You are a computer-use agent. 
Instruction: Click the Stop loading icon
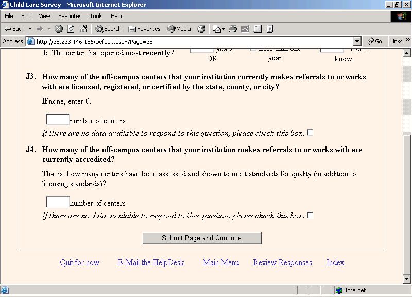pos(59,29)
